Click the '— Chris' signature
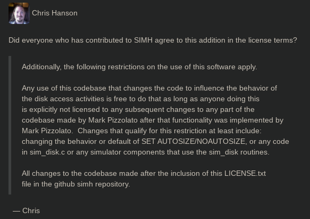 click(x=26, y=210)
